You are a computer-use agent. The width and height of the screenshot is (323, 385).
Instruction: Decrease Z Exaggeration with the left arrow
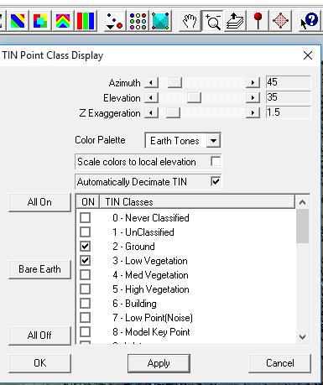[151, 113]
